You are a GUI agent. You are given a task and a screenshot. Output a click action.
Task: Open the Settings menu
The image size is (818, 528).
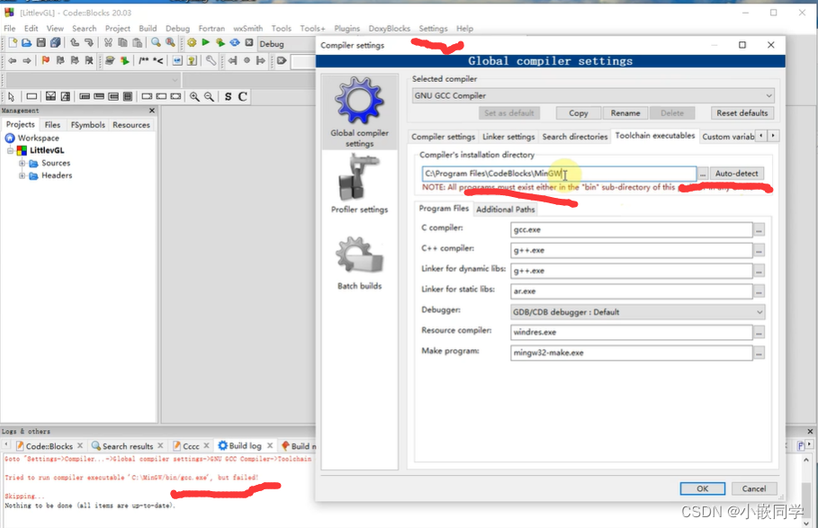coord(433,28)
